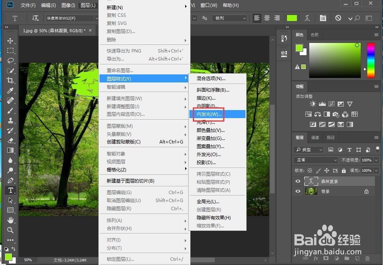Click the 背景 layer thumbnail
This screenshot has height=265, width=383.
pos(311,191)
